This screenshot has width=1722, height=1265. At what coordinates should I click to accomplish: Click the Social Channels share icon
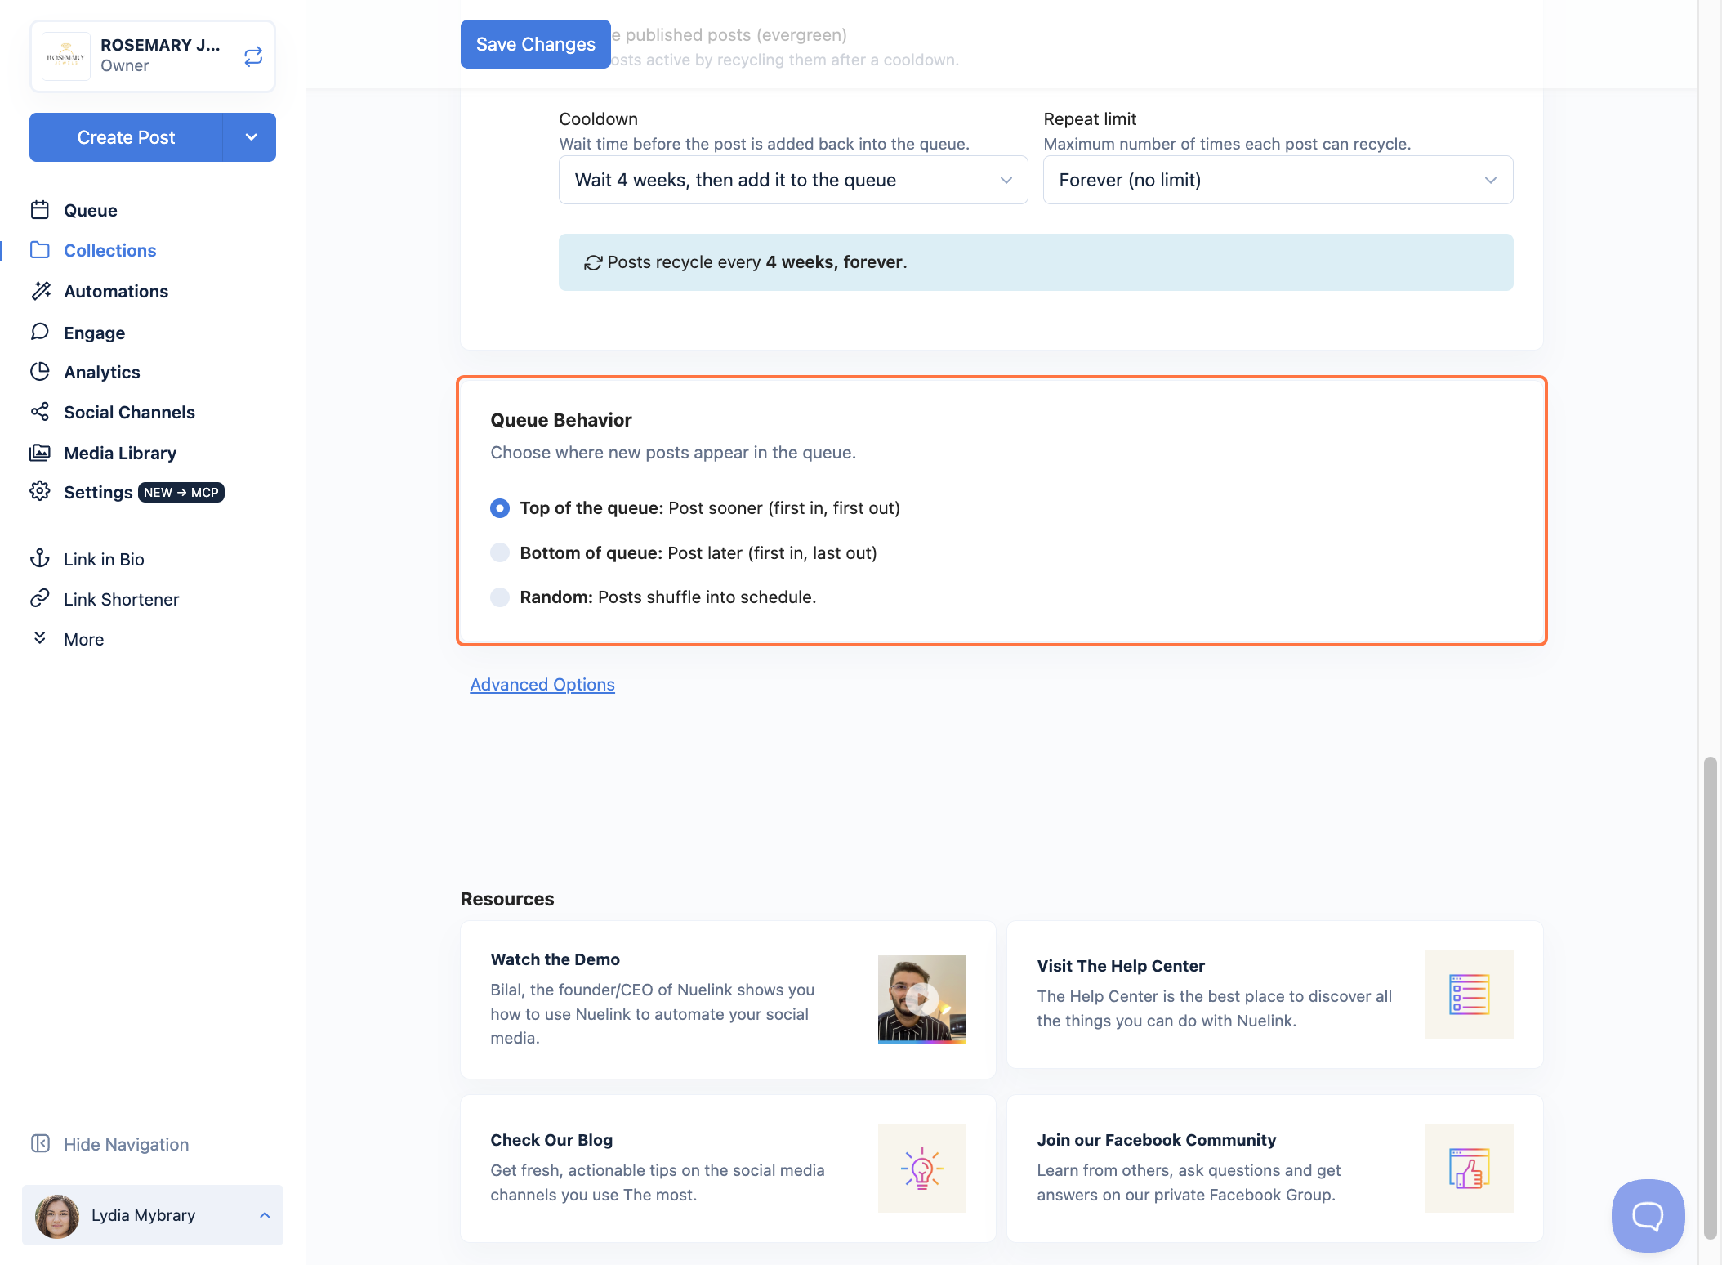[x=40, y=412]
